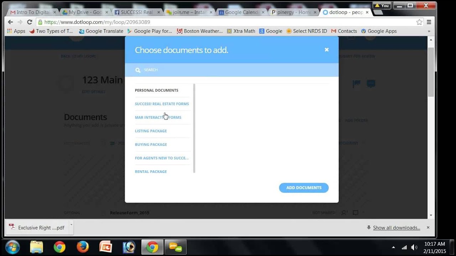Close the Choose documents dialog
Viewport: 456px width, 256px height.
click(x=326, y=50)
